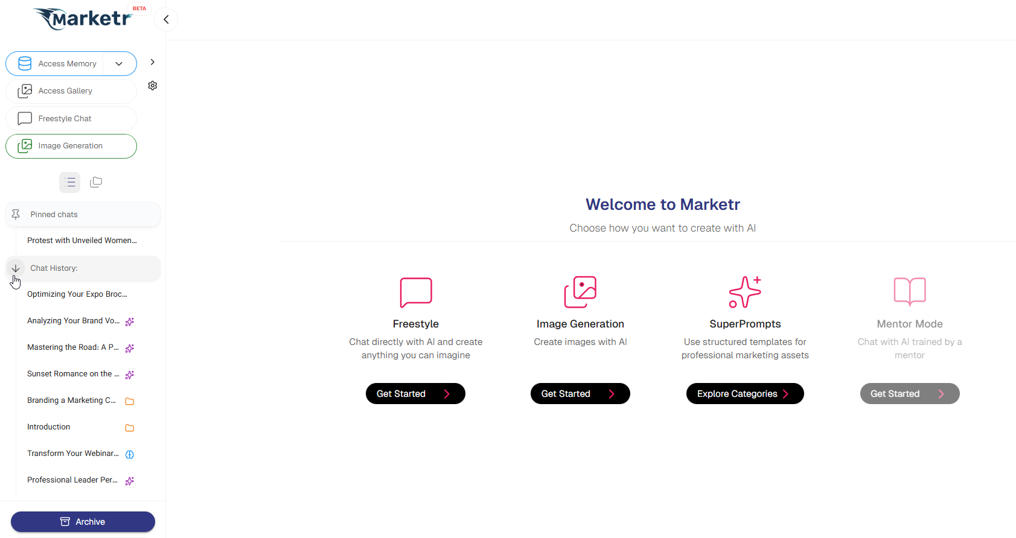Click the Access Gallery image icon
The height and width of the screenshot is (538, 1016).
tap(25, 91)
